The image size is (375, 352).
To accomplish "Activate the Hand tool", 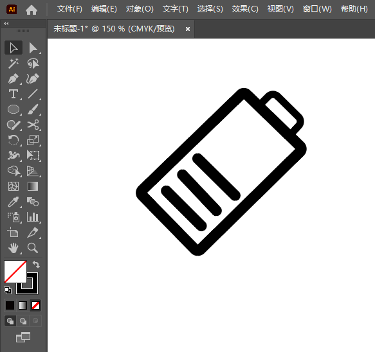I will pyautogui.click(x=14, y=248).
